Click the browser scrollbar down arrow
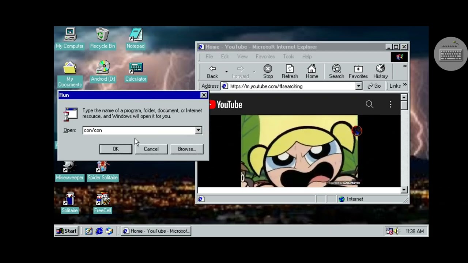Image resolution: width=468 pixels, height=263 pixels. tap(404, 190)
